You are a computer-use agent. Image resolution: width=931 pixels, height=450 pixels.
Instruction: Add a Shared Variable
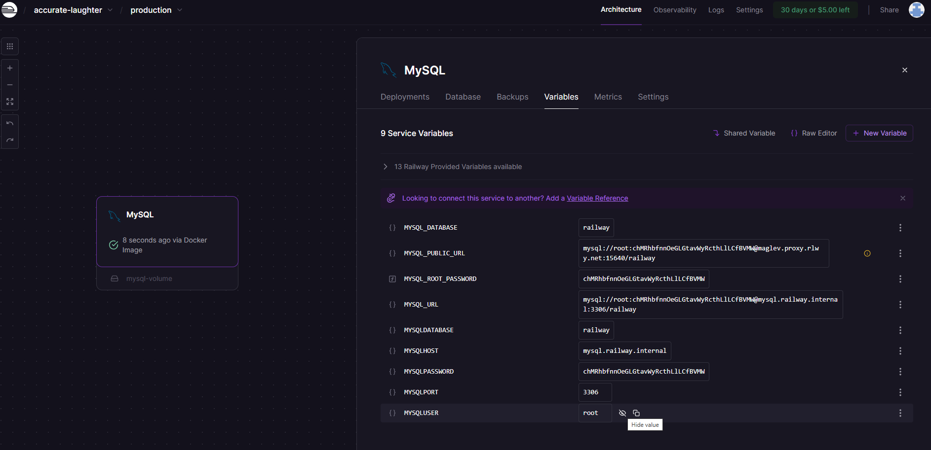pos(744,133)
